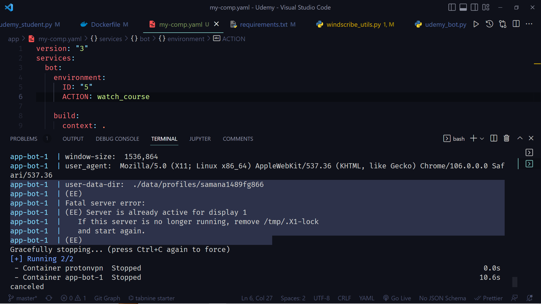This screenshot has height=304, width=541.
Task: Open the Git Graph view
Action: (x=107, y=298)
